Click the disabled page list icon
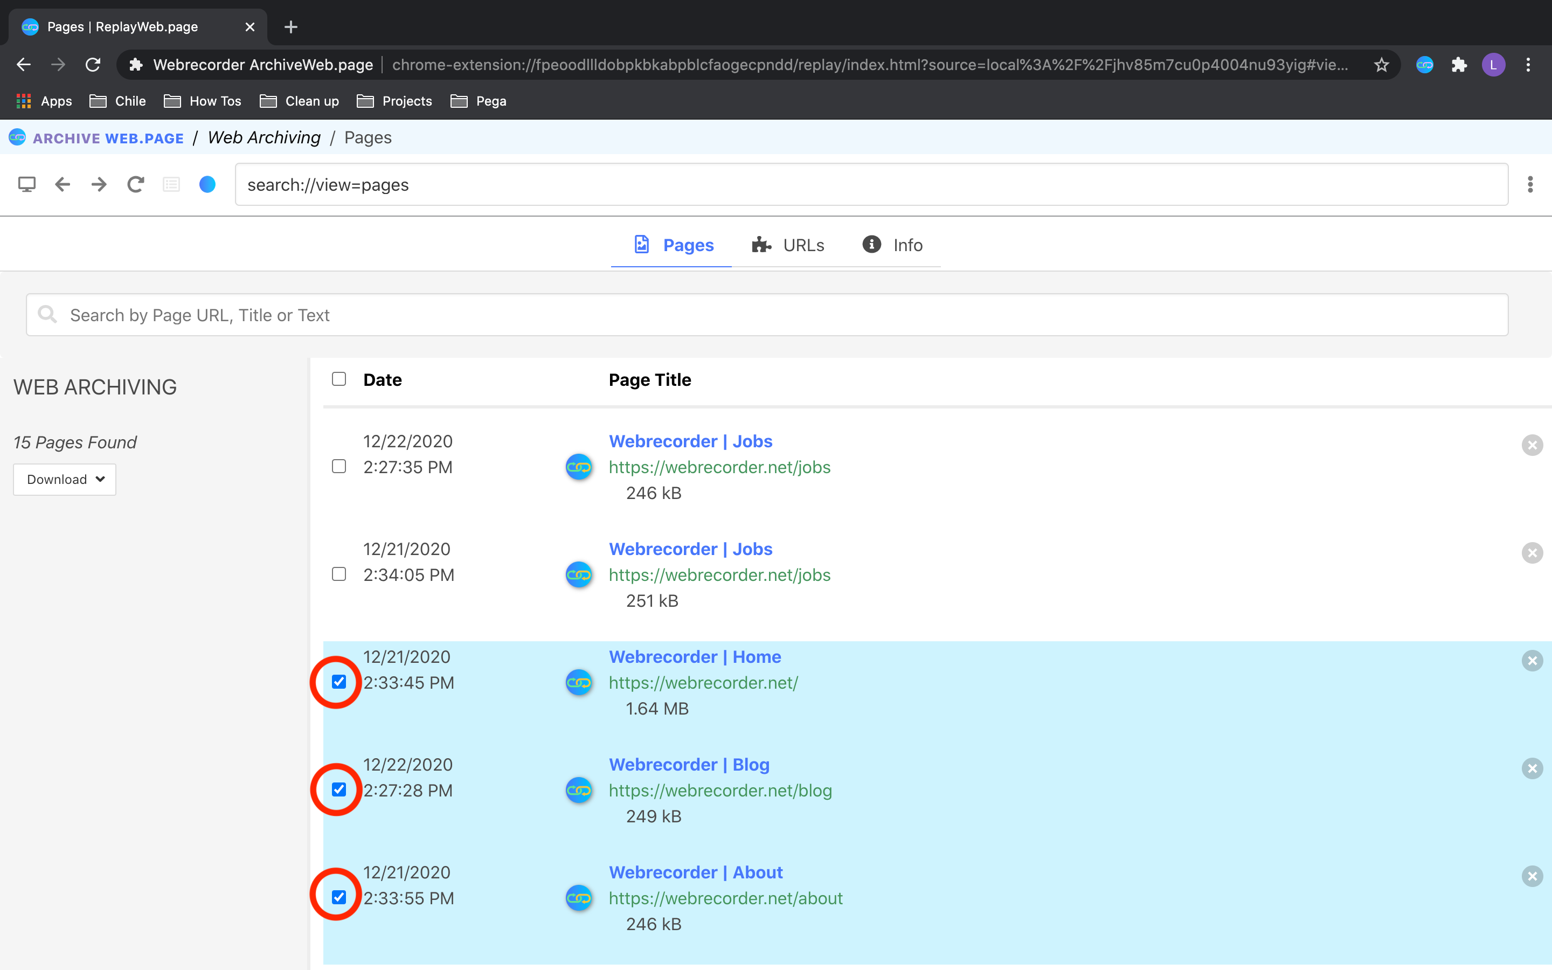The height and width of the screenshot is (970, 1552). 171,185
